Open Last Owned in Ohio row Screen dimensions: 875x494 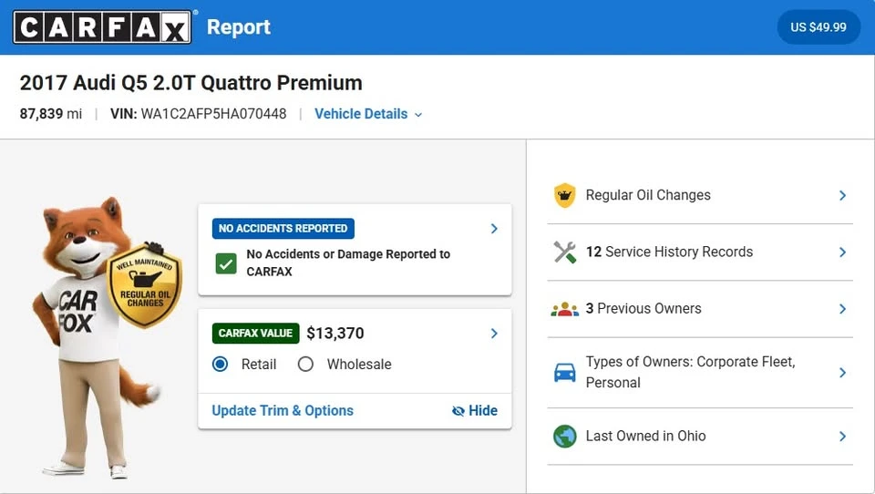tap(700, 437)
